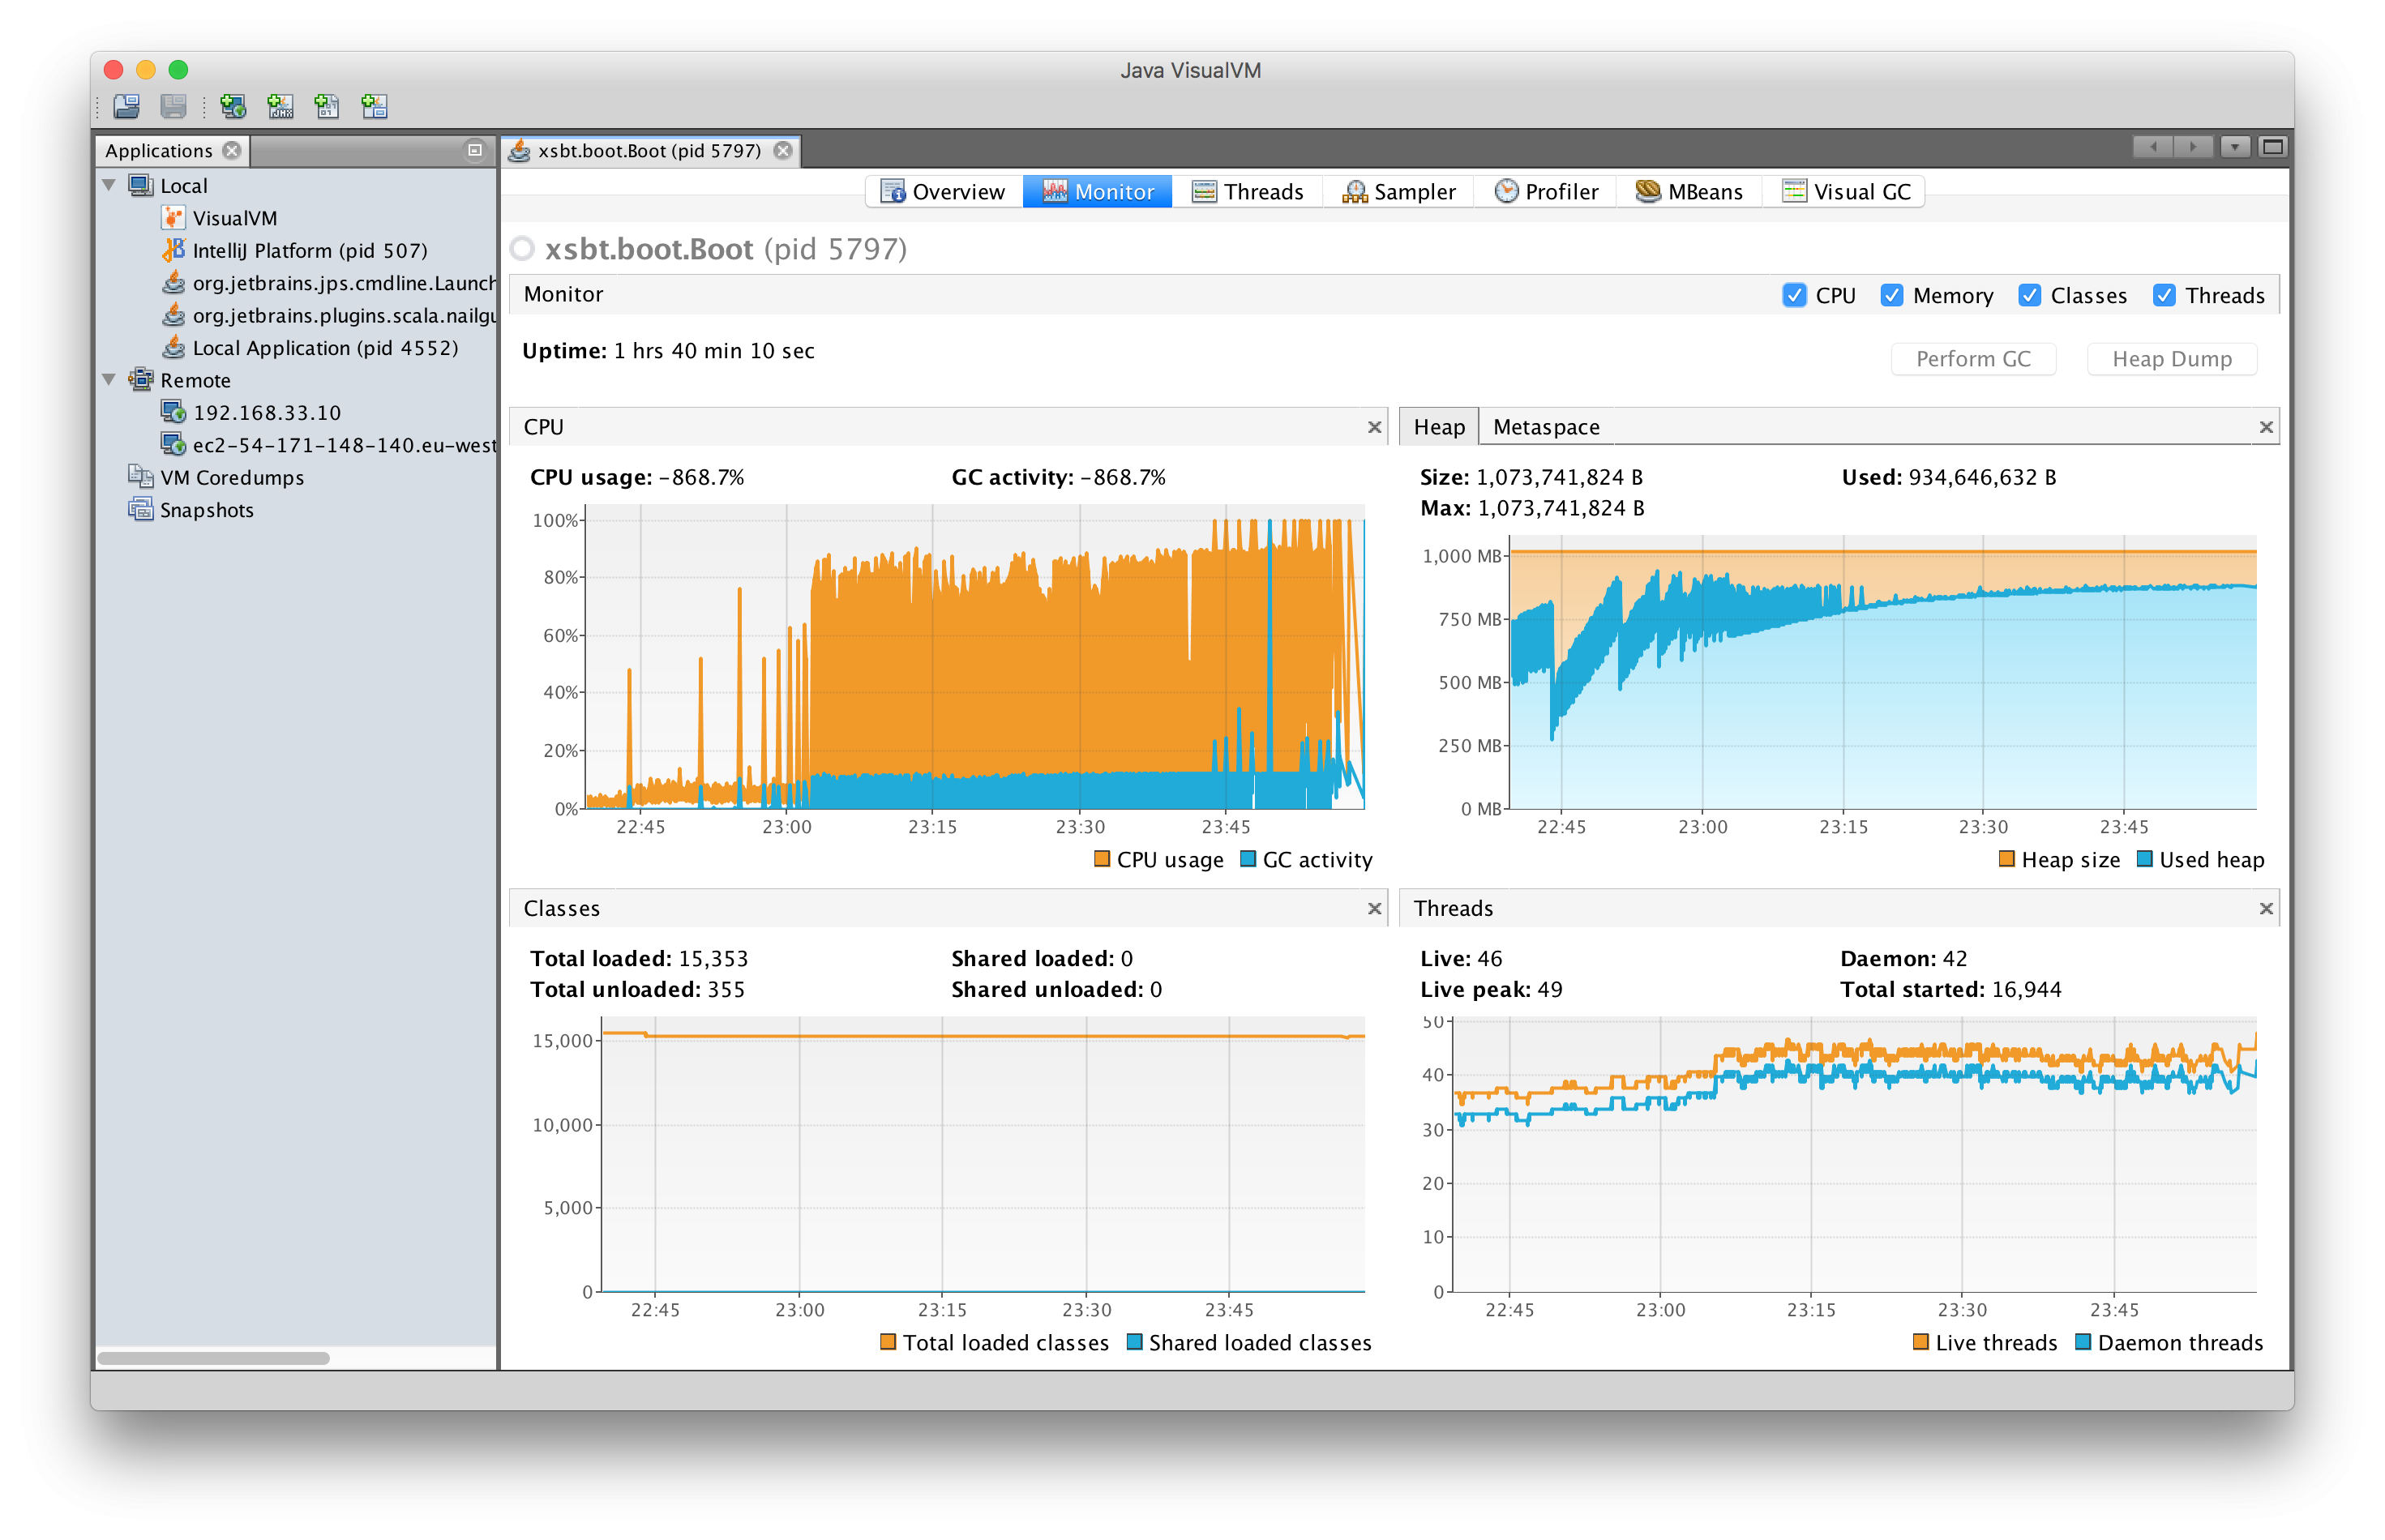The image size is (2385, 1540).
Task: Open the Sampler tab
Action: (x=1398, y=191)
